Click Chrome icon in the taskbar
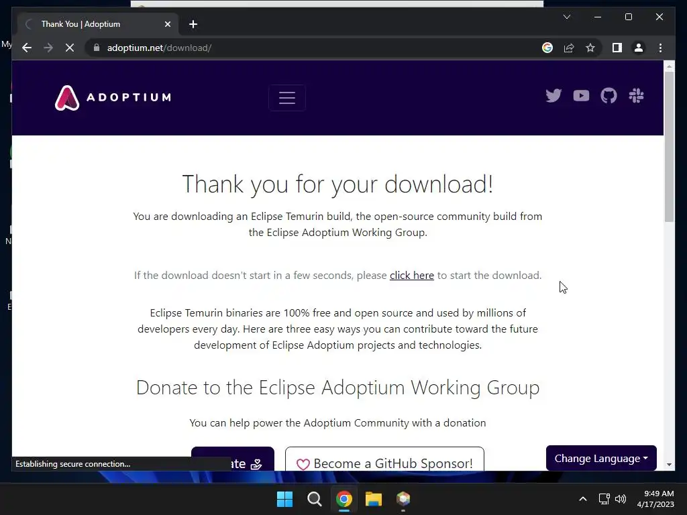Image resolution: width=687 pixels, height=515 pixels. (x=344, y=499)
